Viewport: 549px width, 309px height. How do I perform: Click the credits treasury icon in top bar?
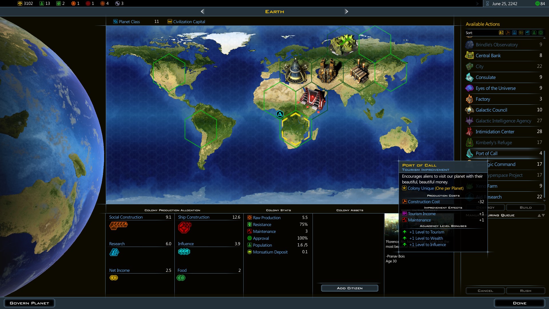point(20,3)
